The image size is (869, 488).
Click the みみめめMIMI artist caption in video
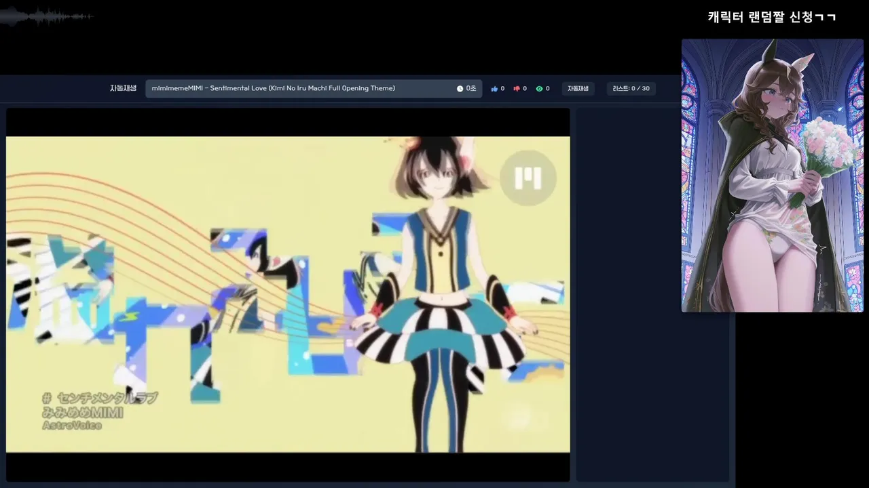pos(82,412)
